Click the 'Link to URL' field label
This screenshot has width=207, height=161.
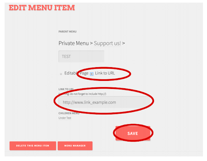tap(66, 89)
